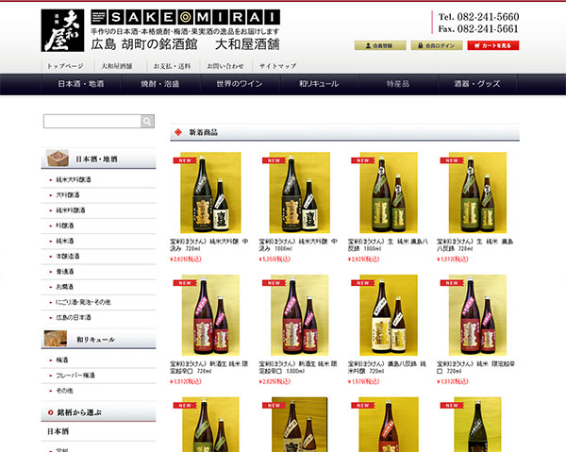Open 新酒生 純米 限定超辛口 720ml bottle photo
Image resolution: width=566 pixels, height=452 pixels.
pos(210,315)
